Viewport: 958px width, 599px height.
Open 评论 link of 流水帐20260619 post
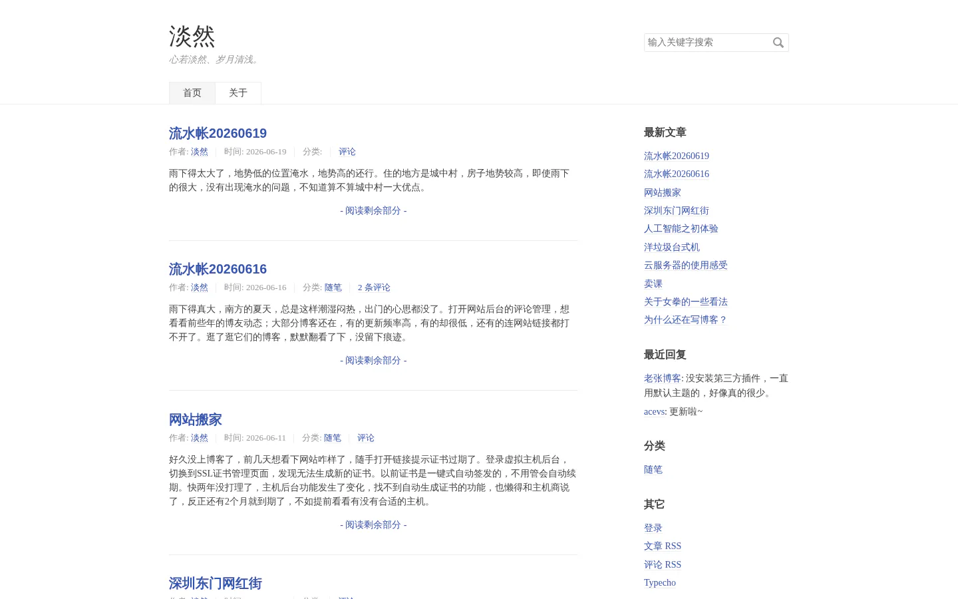[x=347, y=152]
